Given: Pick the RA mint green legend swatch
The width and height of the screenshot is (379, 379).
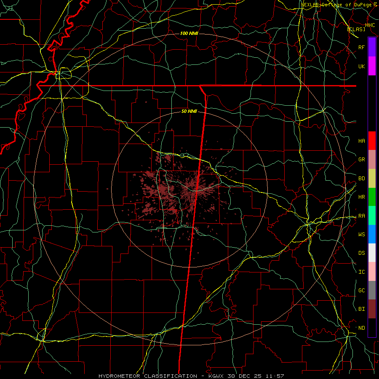Looking at the screenshot, I should click(x=372, y=216).
